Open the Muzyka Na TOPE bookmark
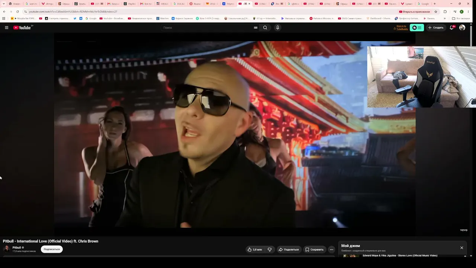 (23, 18)
